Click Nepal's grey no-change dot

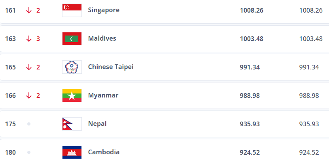point(29,124)
